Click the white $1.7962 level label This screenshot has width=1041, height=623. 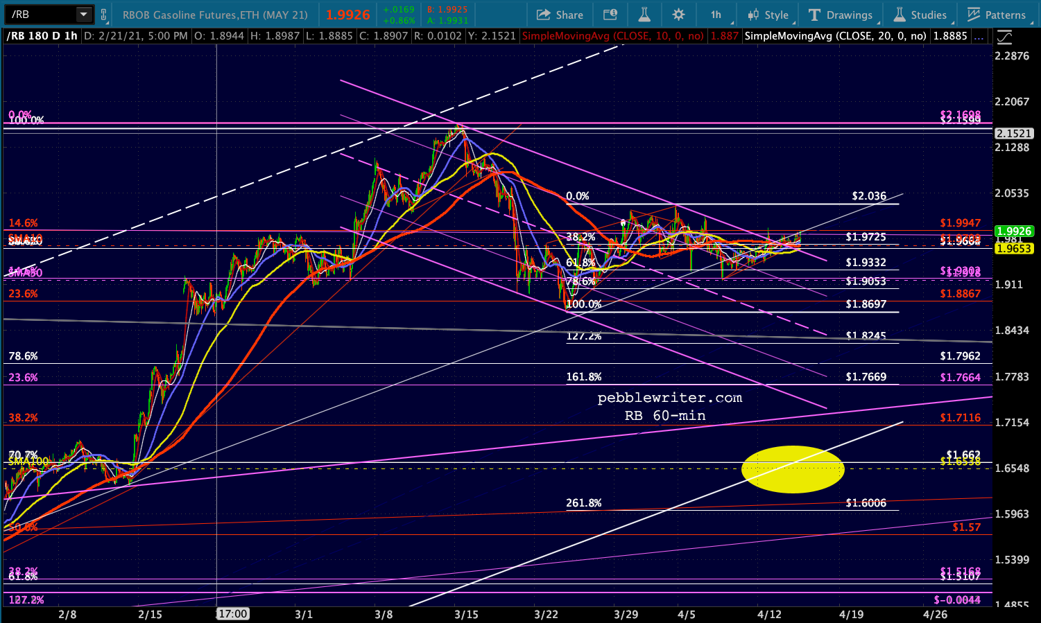point(961,356)
